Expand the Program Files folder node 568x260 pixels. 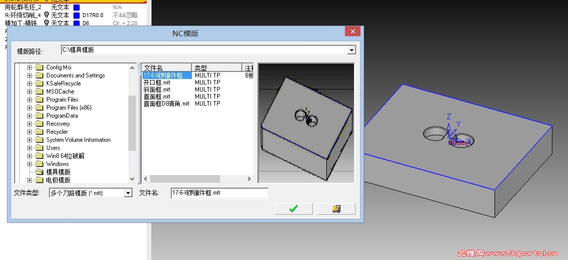(x=29, y=100)
